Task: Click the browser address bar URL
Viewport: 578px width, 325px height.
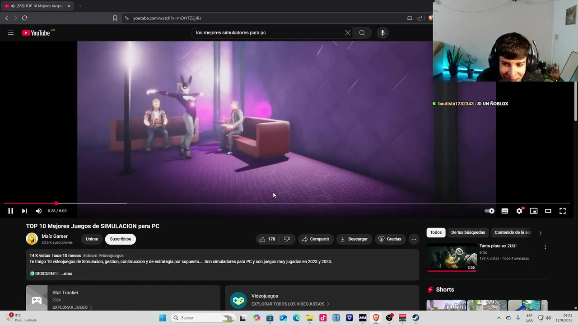Action: [x=167, y=18]
